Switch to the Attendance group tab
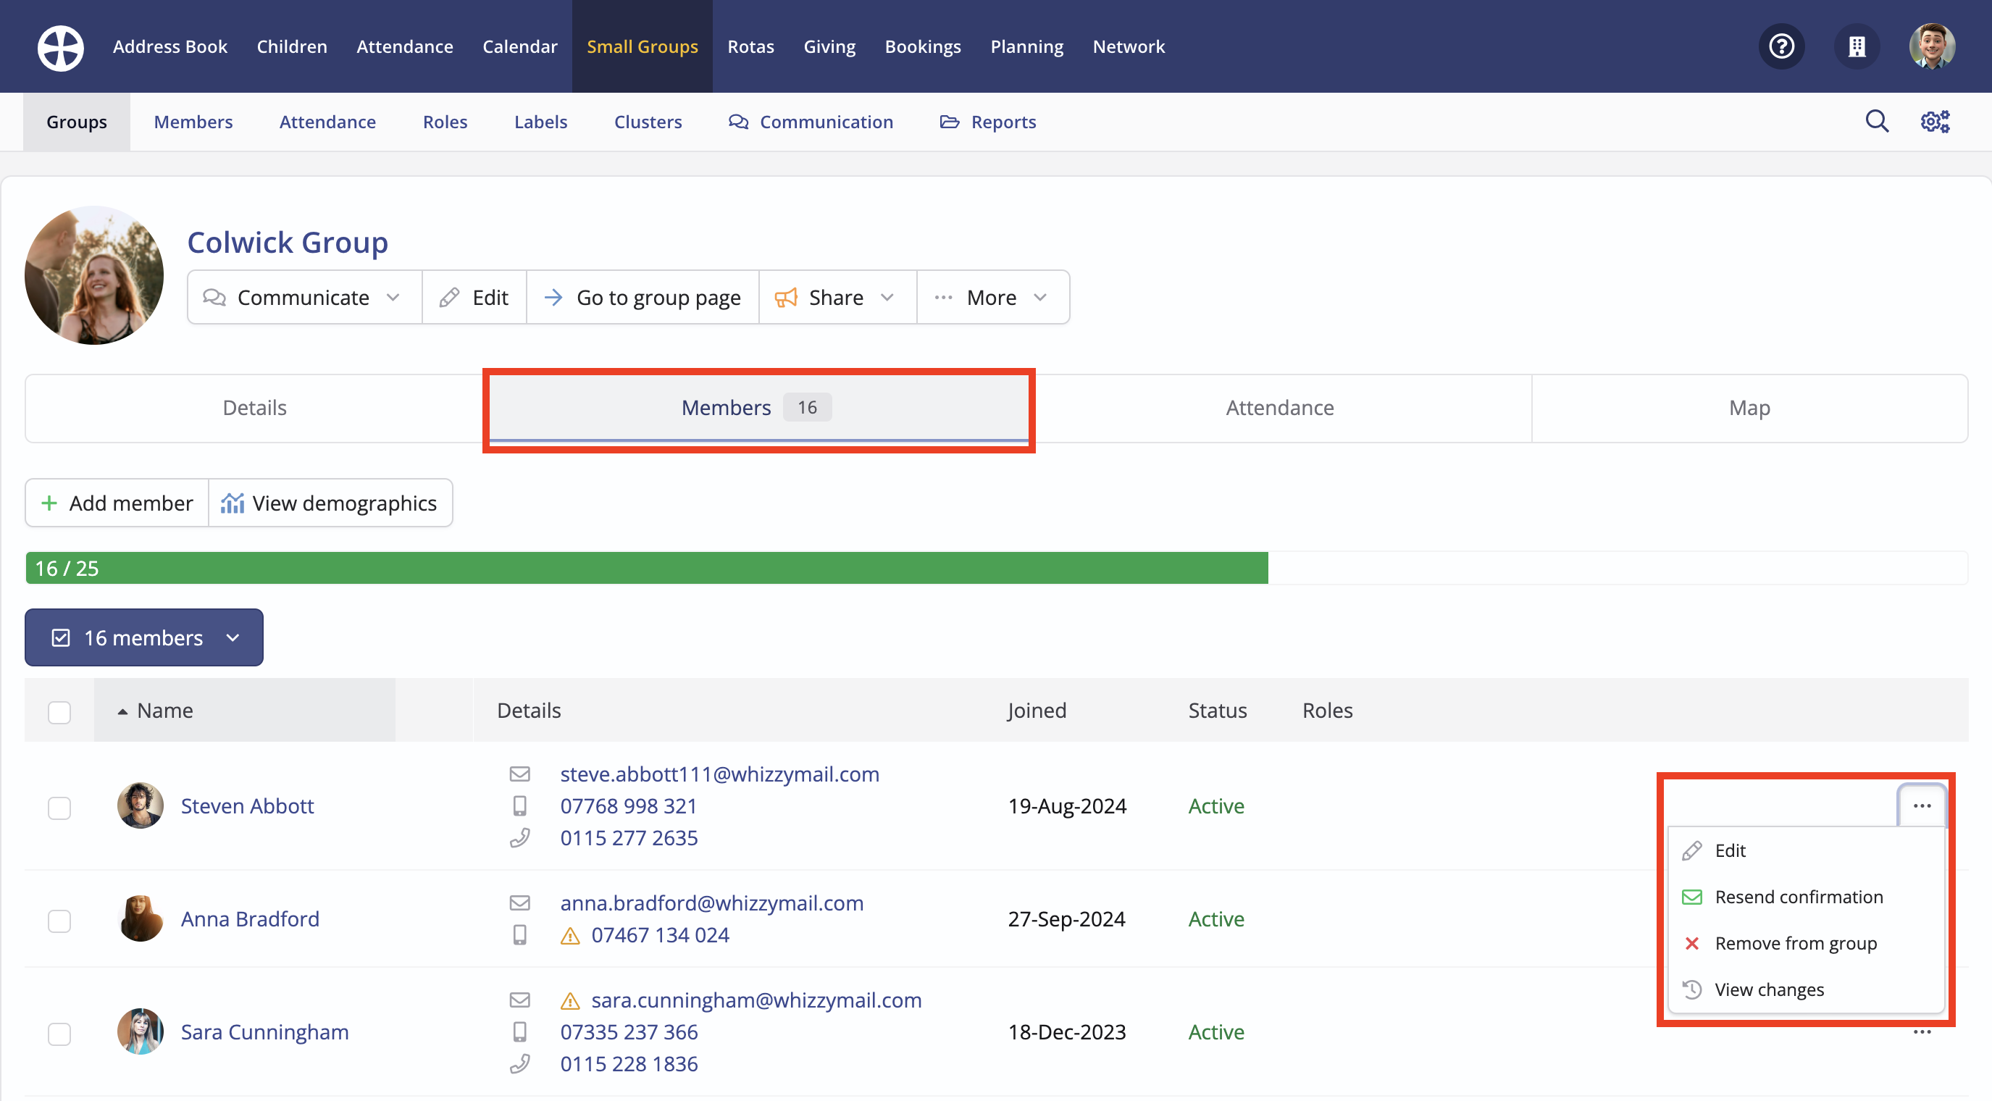The image size is (1992, 1101). [x=1280, y=408]
